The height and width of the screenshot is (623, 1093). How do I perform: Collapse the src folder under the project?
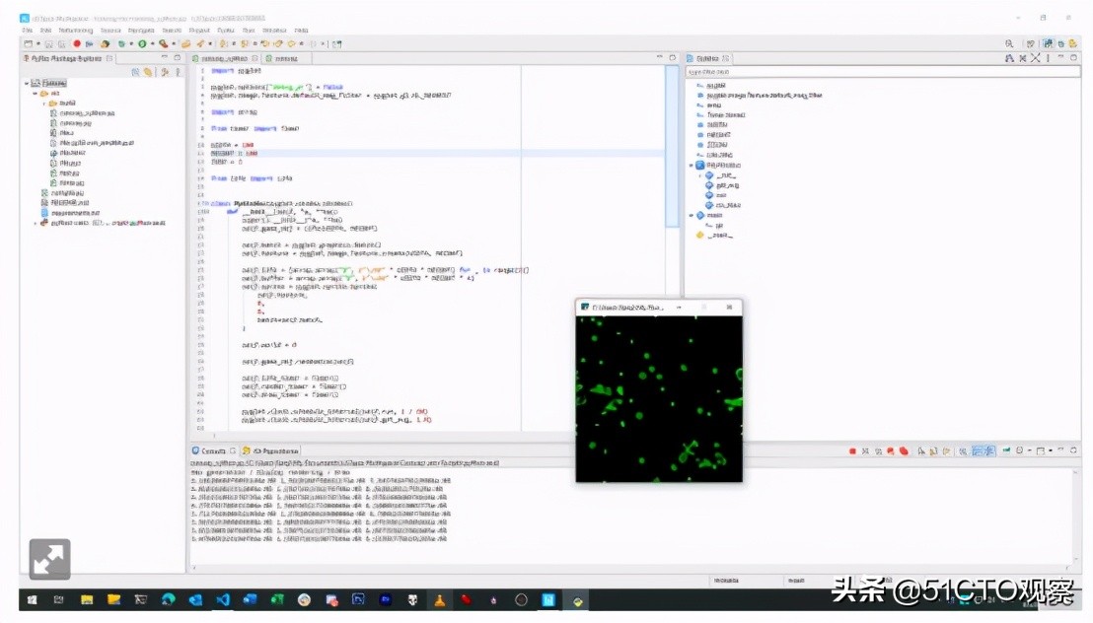(35, 93)
